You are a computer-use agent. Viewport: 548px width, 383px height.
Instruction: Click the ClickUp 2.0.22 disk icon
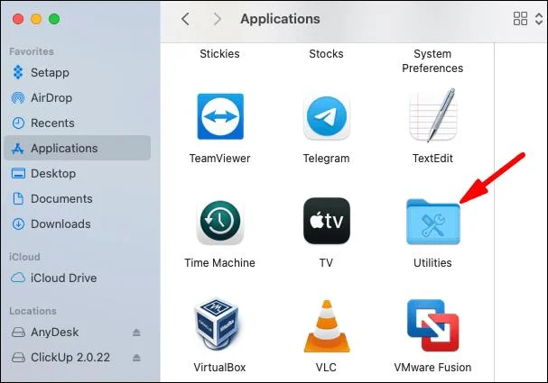click(18, 357)
